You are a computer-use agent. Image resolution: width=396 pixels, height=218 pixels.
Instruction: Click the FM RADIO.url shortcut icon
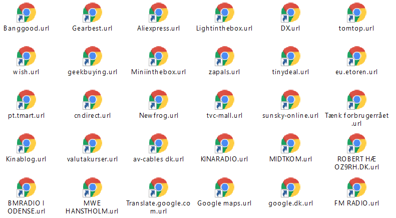tap(356, 187)
